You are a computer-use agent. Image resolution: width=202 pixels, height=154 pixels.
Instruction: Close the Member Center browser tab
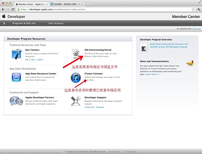tap(47, 4)
